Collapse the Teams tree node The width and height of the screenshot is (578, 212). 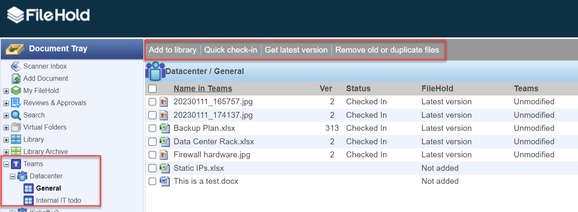tap(6, 164)
